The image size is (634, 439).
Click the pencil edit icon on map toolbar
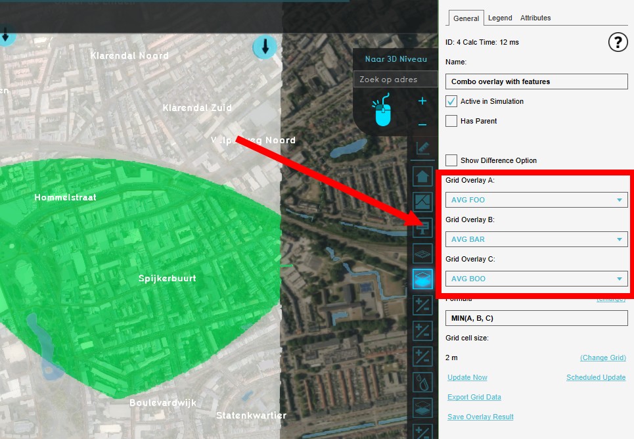pyautogui.click(x=422, y=149)
